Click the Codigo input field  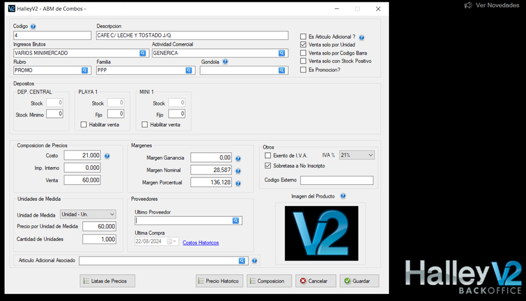point(52,35)
